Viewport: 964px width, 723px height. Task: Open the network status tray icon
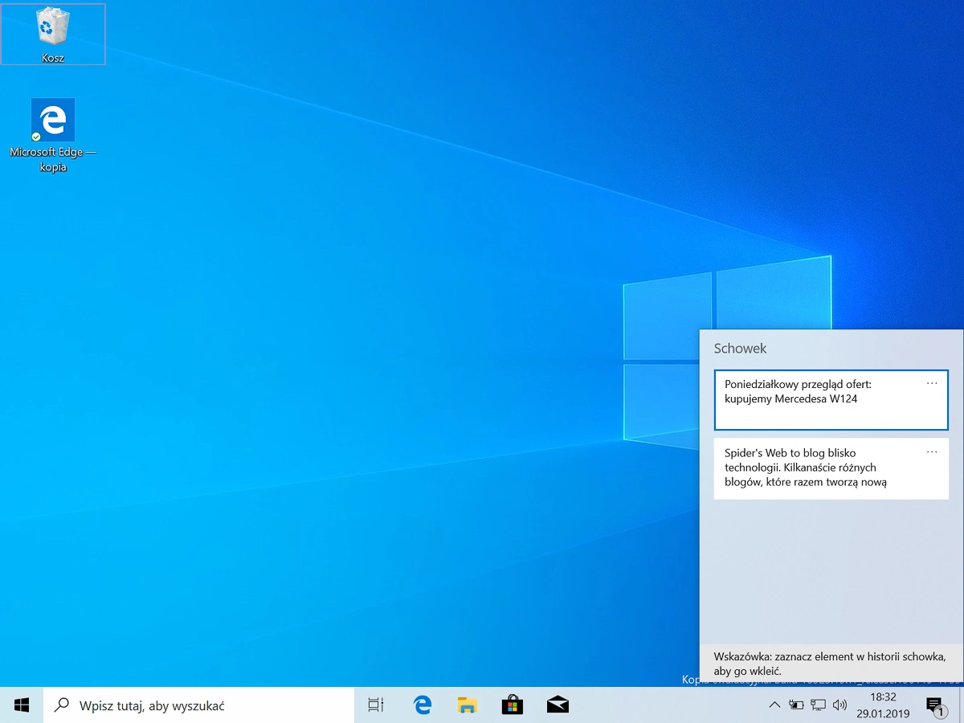point(818,705)
